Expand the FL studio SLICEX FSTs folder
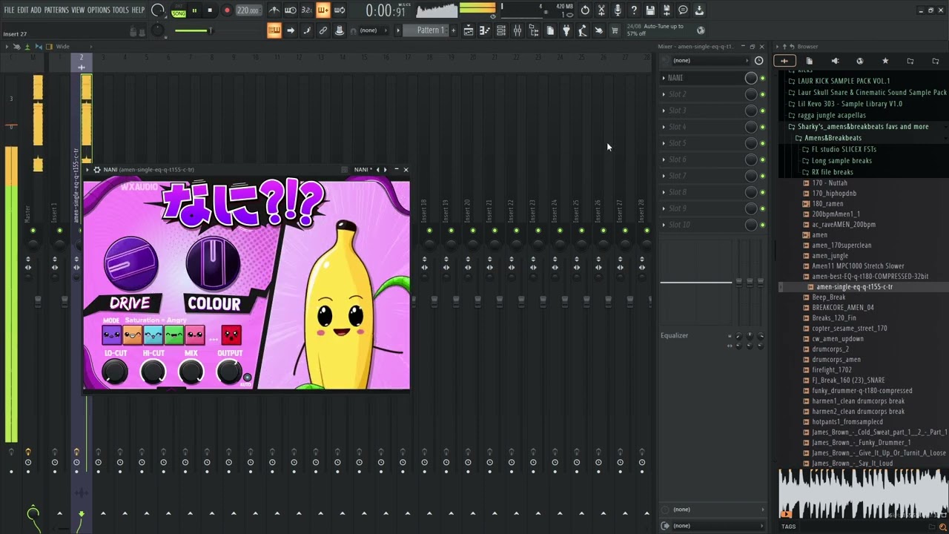 tap(839, 150)
